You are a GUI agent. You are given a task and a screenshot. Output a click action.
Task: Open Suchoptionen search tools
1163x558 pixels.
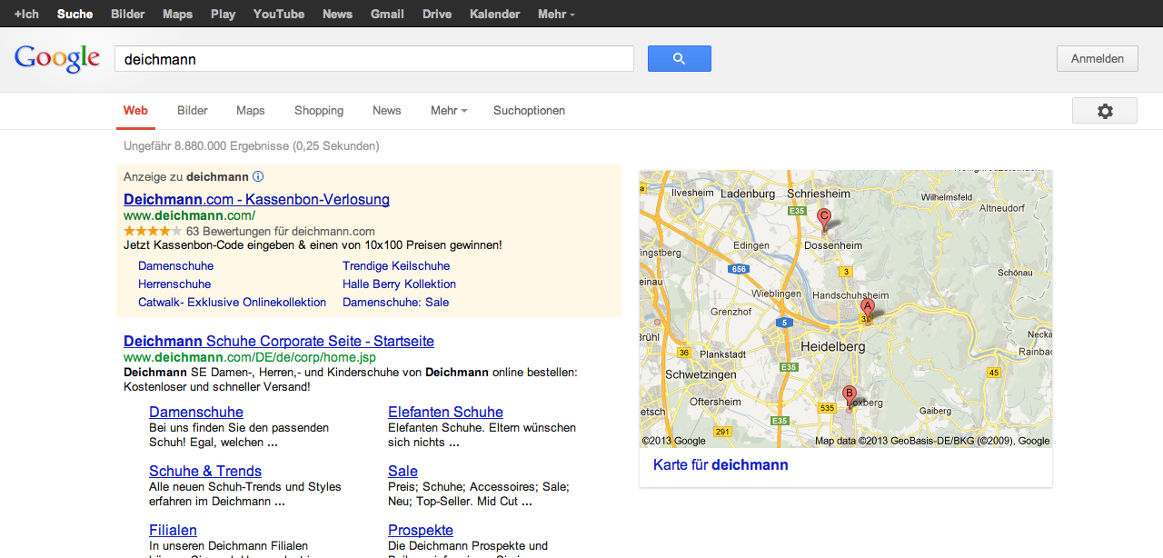529,111
